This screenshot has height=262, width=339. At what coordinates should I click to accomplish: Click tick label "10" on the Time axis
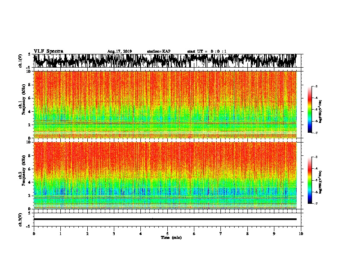click(x=301, y=234)
